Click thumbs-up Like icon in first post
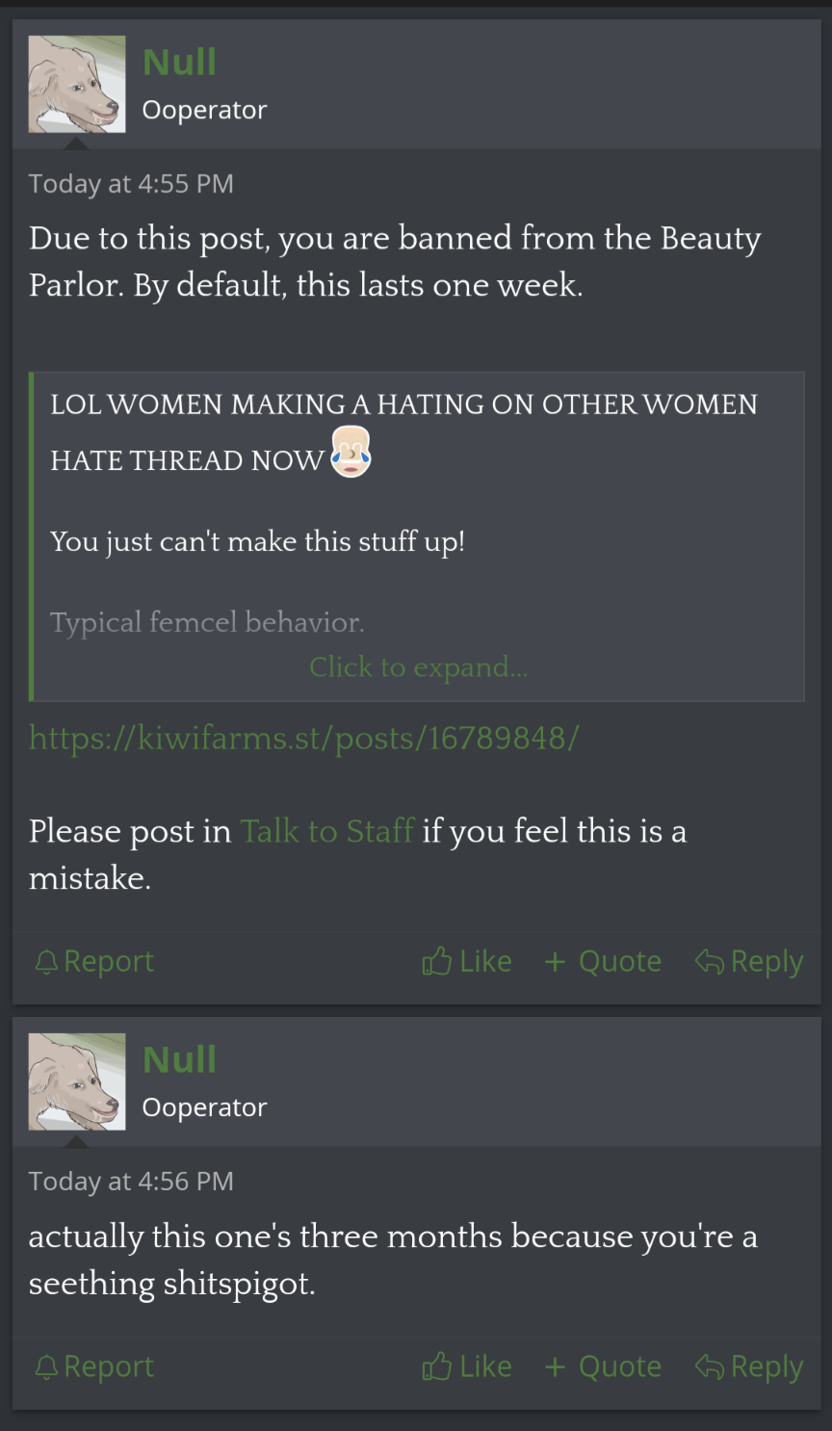 436,961
